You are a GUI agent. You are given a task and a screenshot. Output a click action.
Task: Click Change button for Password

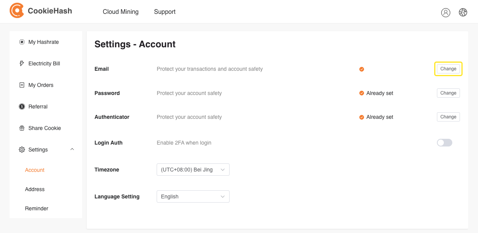(x=448, y=93)
